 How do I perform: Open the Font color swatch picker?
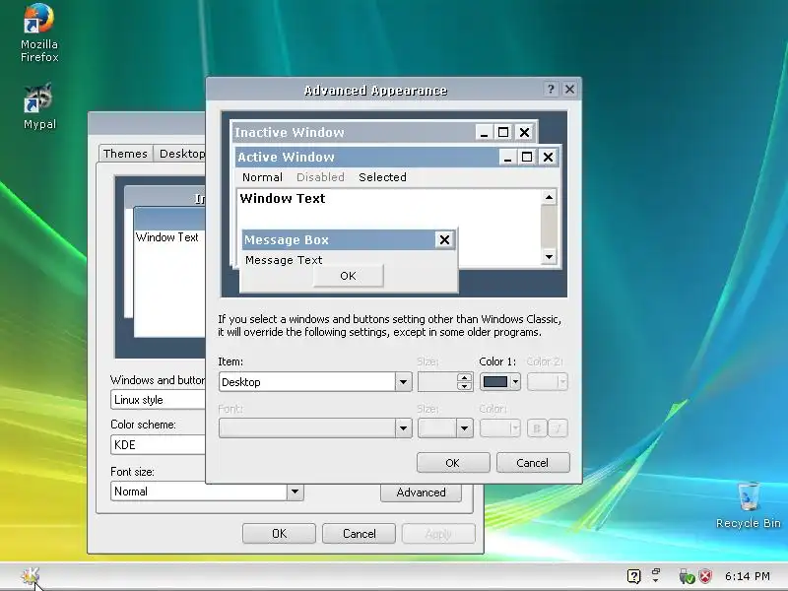[x=500, y=428]
